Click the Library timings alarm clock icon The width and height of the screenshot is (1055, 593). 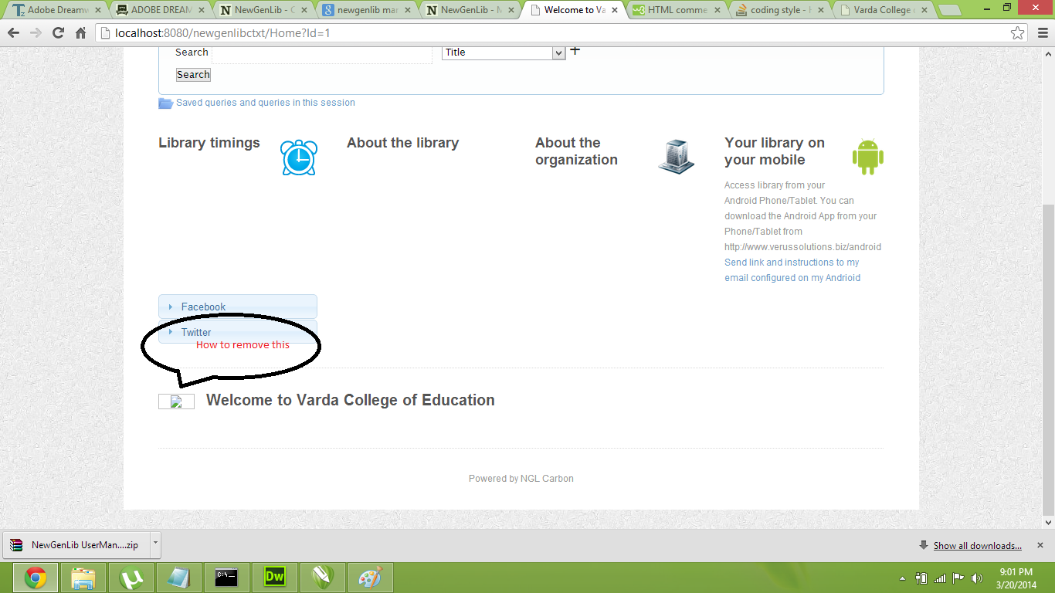pyautogui.click(x=298, y=158)
